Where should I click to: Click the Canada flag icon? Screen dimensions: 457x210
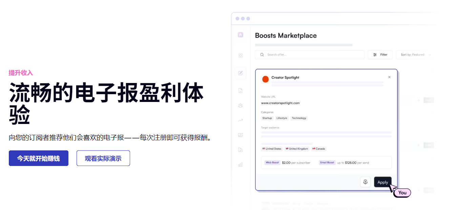coord(314,149)
